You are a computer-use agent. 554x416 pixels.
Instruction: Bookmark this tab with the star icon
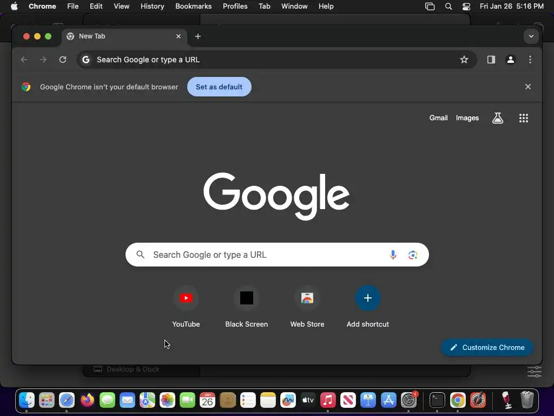(x=464, y=60)
